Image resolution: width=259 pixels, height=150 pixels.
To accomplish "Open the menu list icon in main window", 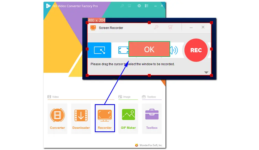I will [x=147, y=6].
